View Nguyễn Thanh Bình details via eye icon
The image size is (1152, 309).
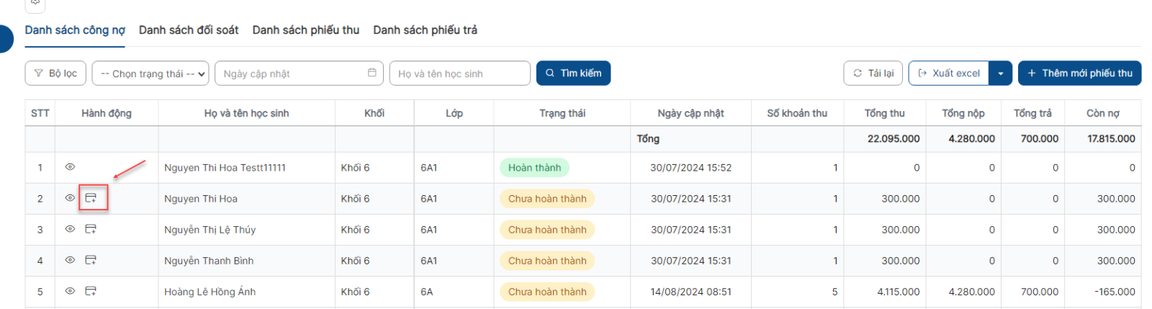[x=70, y=260]
